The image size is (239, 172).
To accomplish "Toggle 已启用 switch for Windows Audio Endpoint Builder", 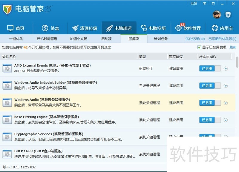I will pyautogui.click(x=210, y=86).
